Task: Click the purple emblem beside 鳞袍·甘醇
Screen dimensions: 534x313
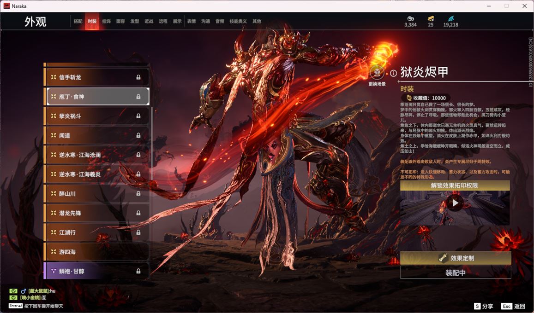Action: pos(54,271)
